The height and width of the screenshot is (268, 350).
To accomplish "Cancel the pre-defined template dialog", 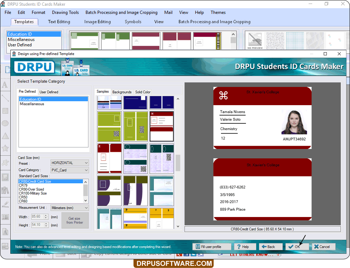I will point(323,247).
